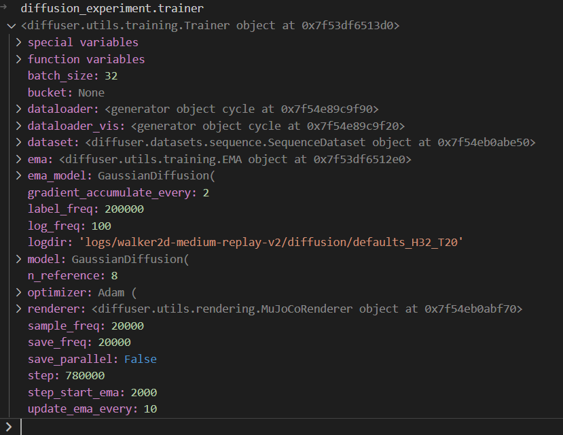Expand the optimizer Adam node
Screen dimensions: 563x435
(18, 292)
